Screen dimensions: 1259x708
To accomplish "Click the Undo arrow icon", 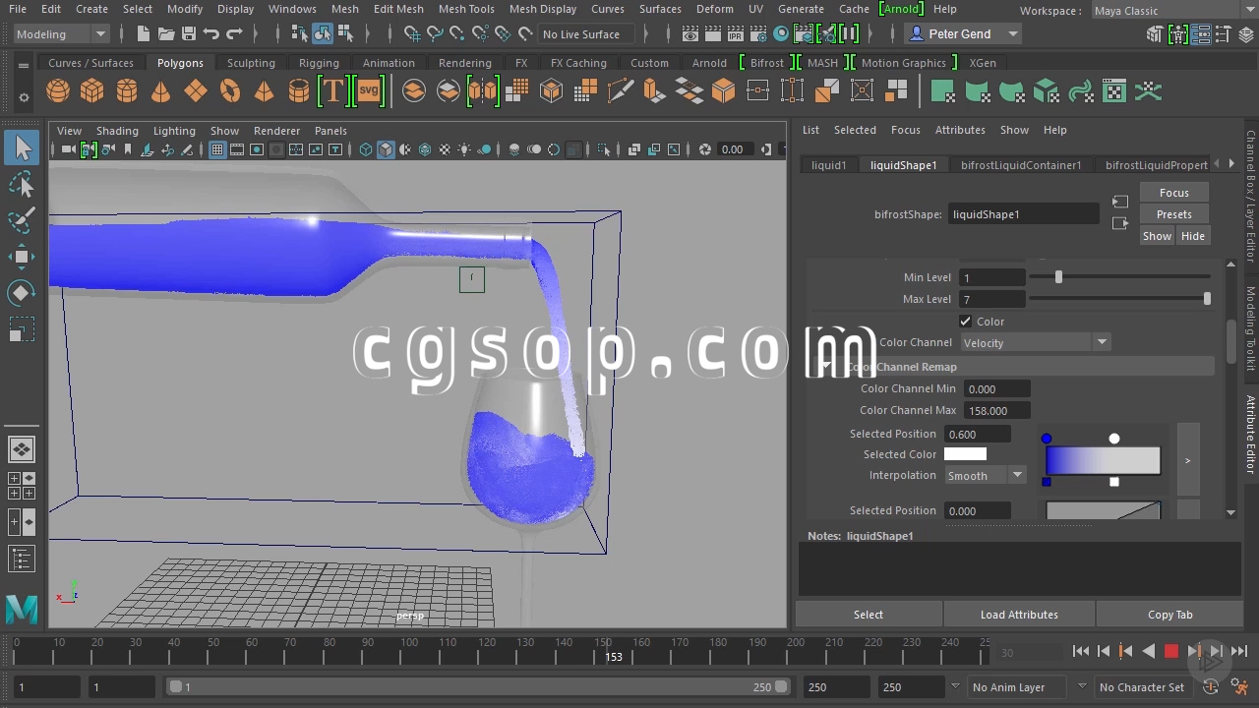I will 211,33.
